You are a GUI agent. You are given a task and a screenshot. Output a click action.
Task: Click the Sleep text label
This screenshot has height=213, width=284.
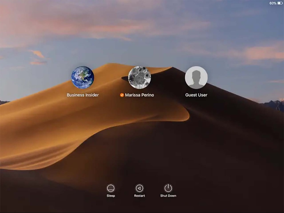point(110,196)
